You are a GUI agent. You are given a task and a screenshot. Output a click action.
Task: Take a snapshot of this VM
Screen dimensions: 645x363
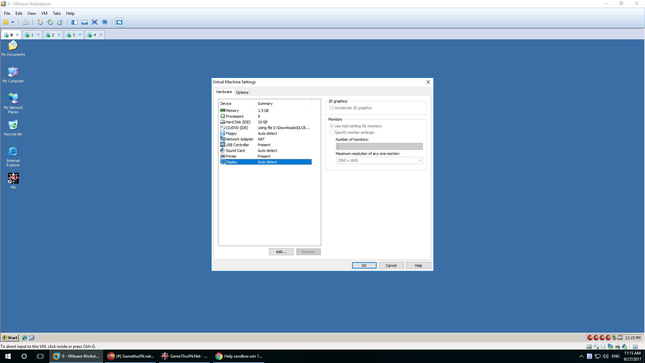[x=40, y=22]
